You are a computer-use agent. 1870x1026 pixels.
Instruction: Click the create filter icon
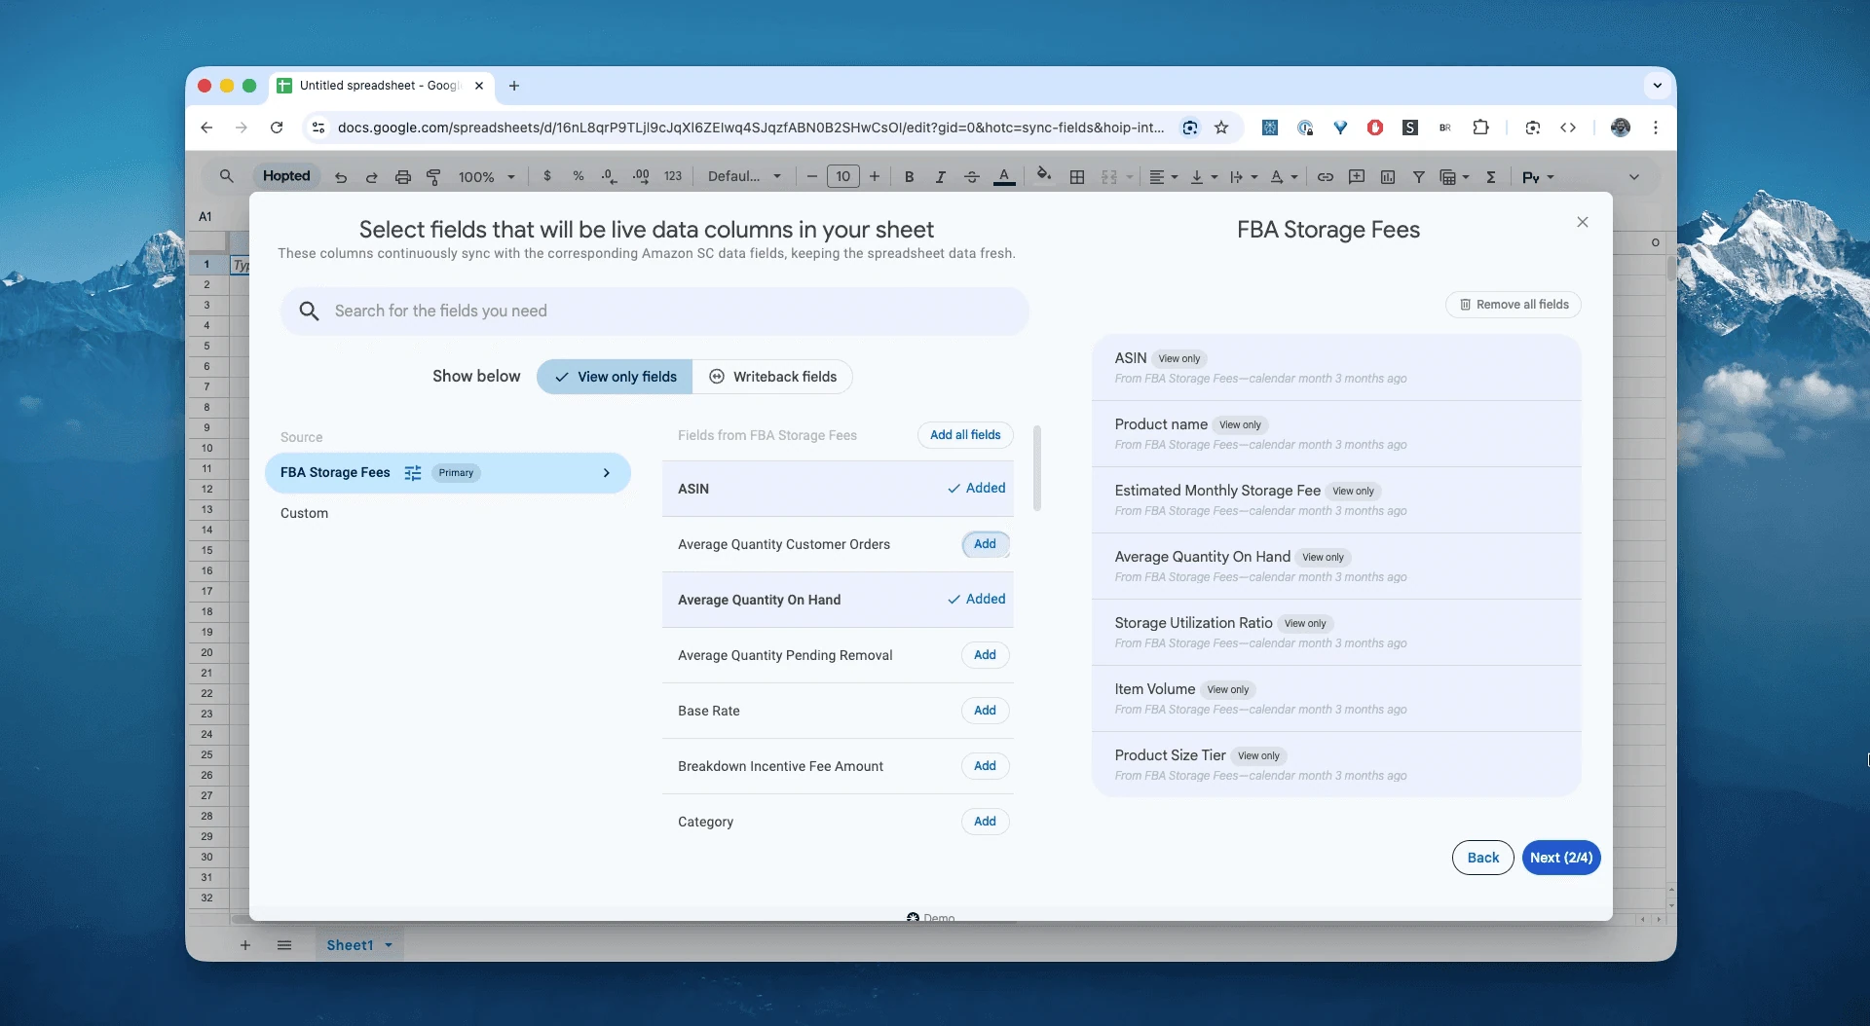(1419, 176)
